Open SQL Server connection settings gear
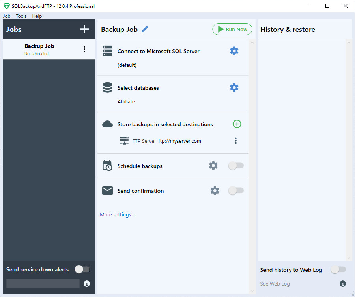355x297 pixels. pos(234,51)
